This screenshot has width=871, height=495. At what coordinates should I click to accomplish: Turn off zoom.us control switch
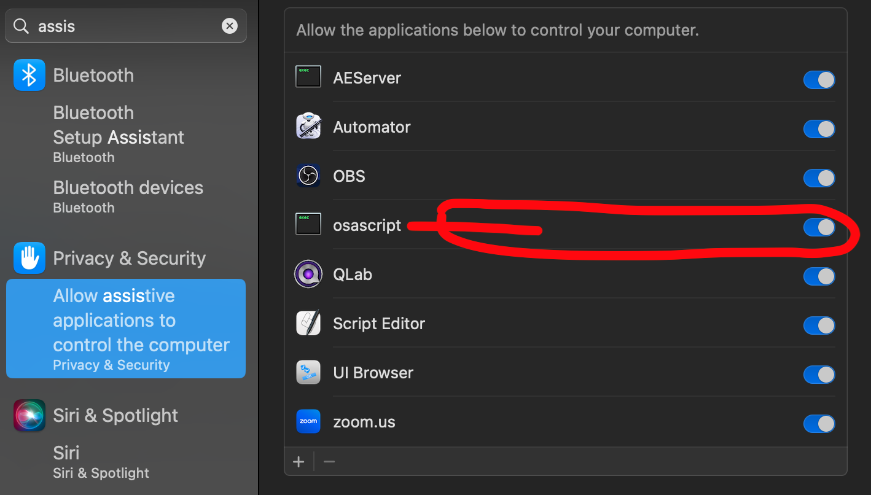click(x=819, y=424)
